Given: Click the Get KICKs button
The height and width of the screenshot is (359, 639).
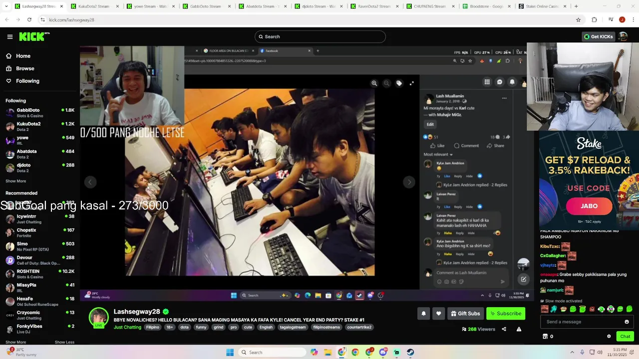Looking at the screenshot, I should pos(599,36).
